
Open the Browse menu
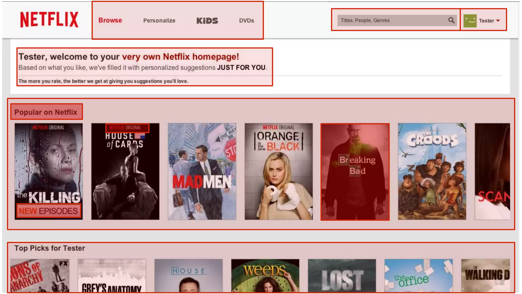coord(110,20)
